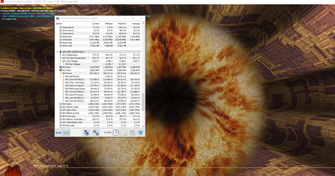This screenshot has width=335, height=176.
Task: Click the FurMark GPU temperature graph label
Action: click(x=51, y=166)
